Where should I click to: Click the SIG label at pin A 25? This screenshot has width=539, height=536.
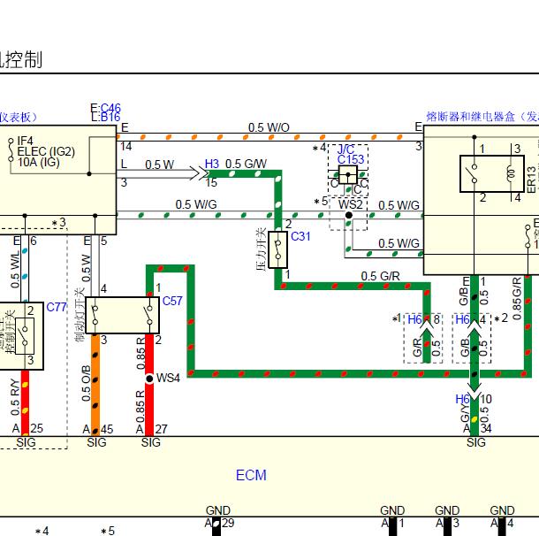(x=26, y=442)
